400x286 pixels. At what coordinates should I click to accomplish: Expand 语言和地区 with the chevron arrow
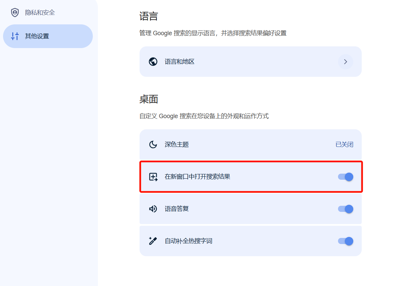click(346, 62)
